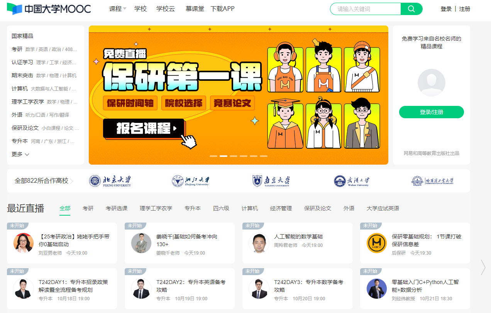
Task: Open 学校云 in top navigation
Action: click(166, 9)
